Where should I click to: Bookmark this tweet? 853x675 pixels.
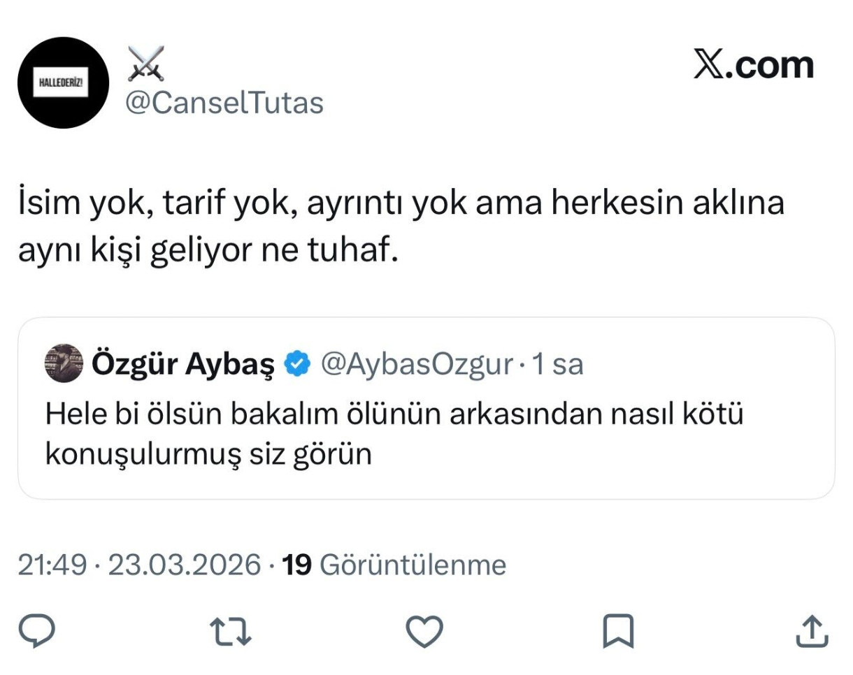[x=618, y=631]
